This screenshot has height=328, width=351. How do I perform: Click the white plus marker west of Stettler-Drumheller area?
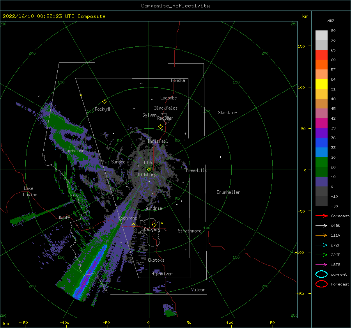(220, 157)
